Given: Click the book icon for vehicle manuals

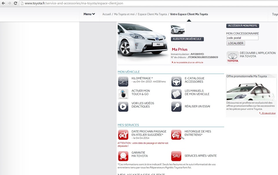Looking at the screenshot, I should tap(176, 94).
